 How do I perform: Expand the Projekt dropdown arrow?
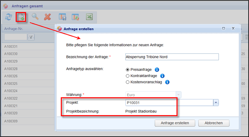coord(216,103)
